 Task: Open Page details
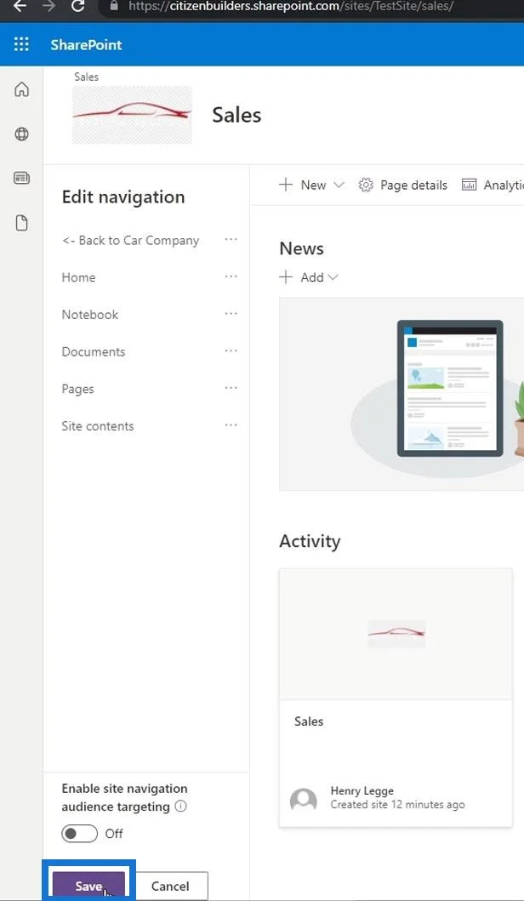402,185
